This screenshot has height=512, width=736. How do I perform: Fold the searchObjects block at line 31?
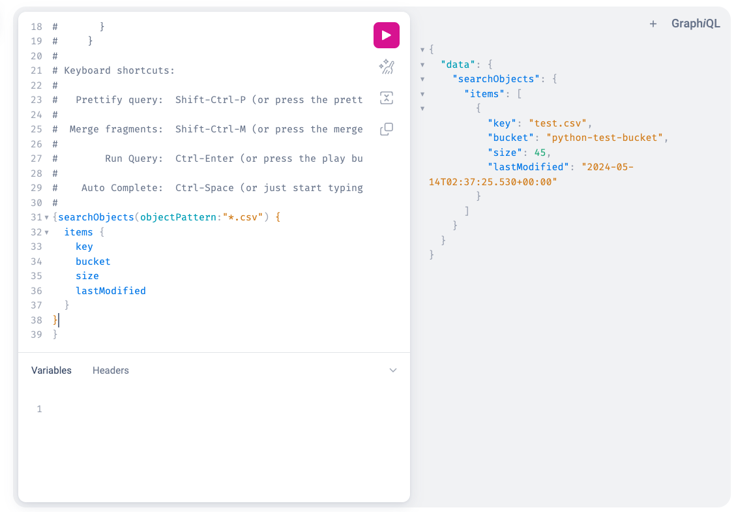(47, 218)
